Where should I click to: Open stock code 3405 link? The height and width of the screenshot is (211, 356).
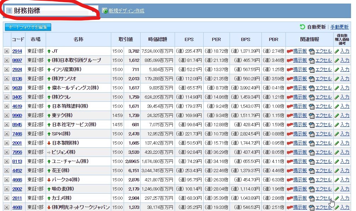click(17, 97)
